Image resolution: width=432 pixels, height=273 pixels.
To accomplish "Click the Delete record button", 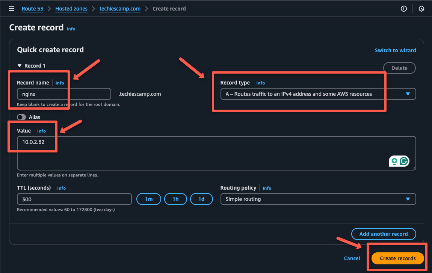I will [399, 68].
